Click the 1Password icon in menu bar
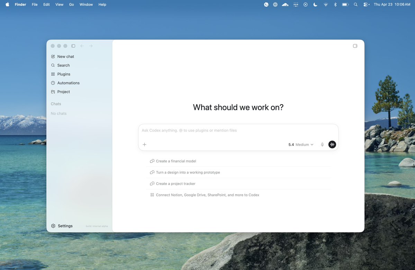The image size is (415, 270). point(275,5)
